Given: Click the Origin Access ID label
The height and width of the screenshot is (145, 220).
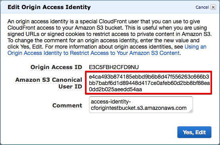Looking at the screenshot, I should coord(56,67).
